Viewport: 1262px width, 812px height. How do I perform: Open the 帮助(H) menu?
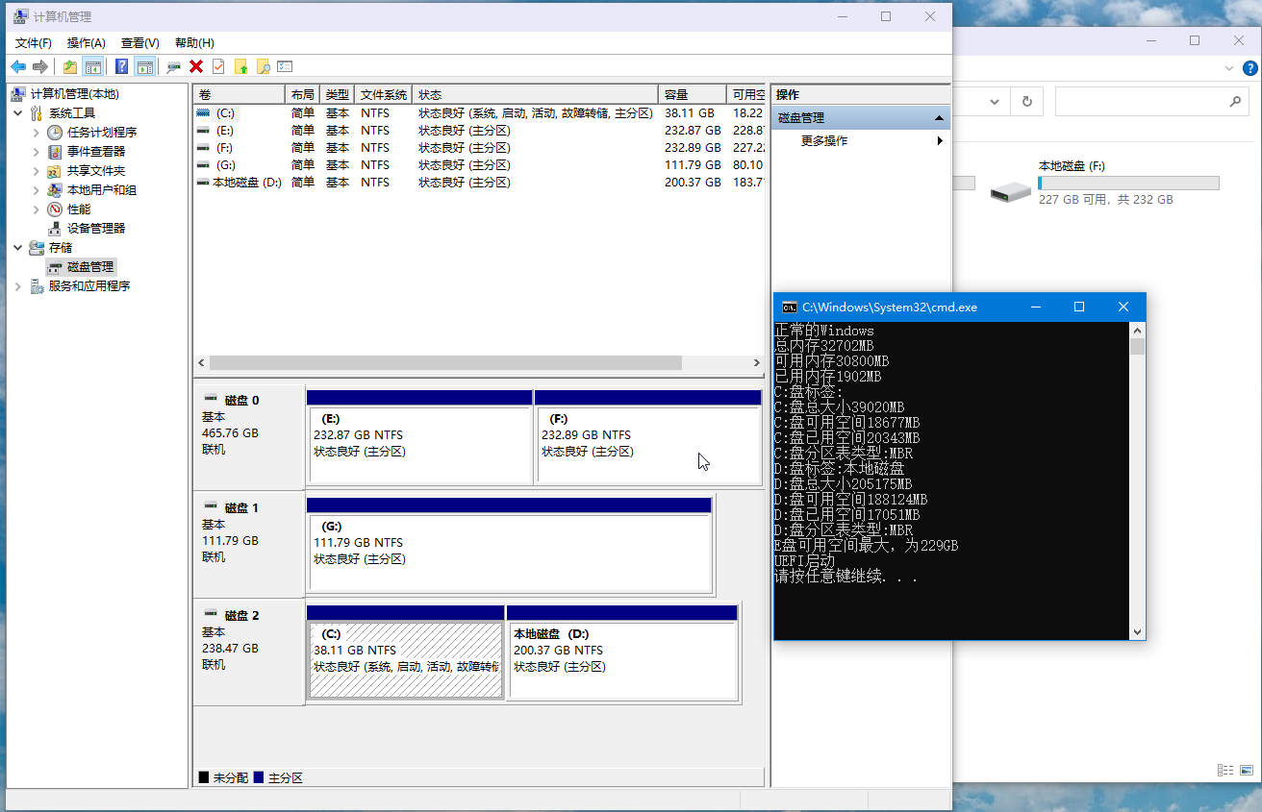[x=194, y=43]
